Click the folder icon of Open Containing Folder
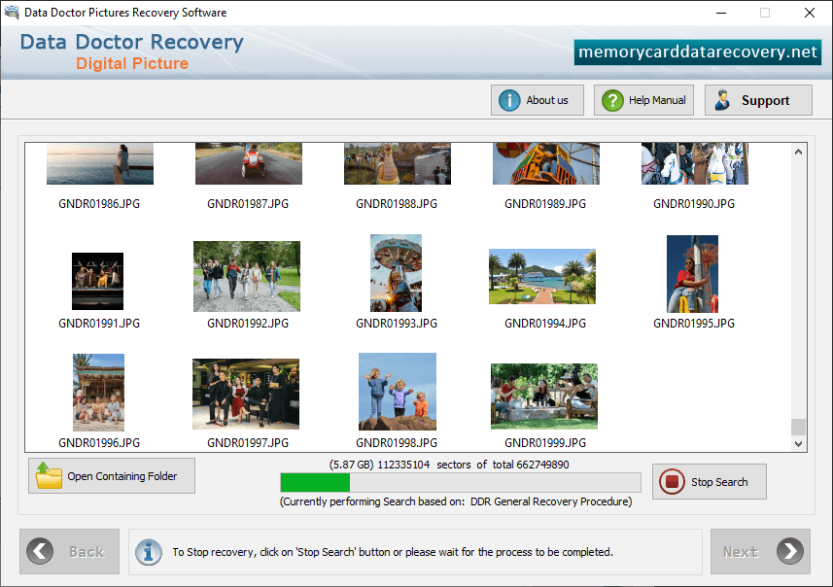This screenshot has height=587, width=833. pos(49,475)
